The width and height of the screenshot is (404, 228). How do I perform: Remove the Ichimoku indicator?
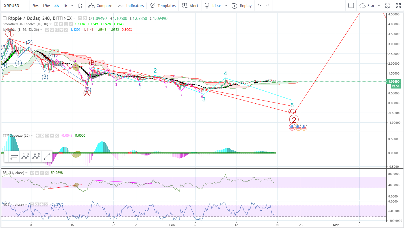click(66, 30)
